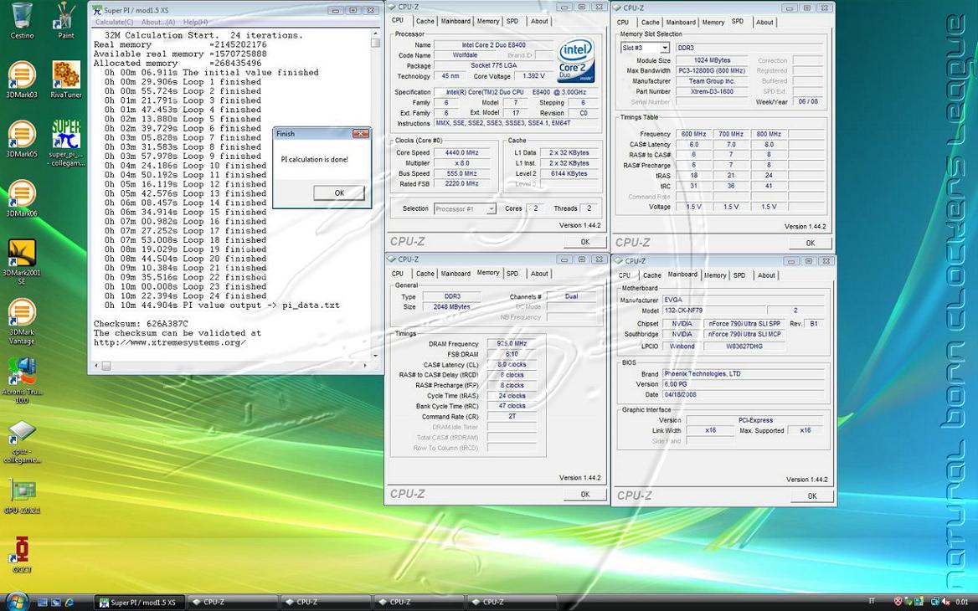Open the Paint desktop shortcut

[65, 21]
